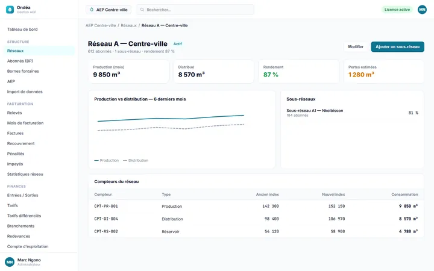Viewport: 434px width, 271px height.
Task: Click the Production legend entry
Action: (x=107, y=160)
